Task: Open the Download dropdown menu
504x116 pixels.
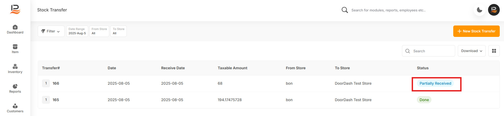Action: point(472,51)
